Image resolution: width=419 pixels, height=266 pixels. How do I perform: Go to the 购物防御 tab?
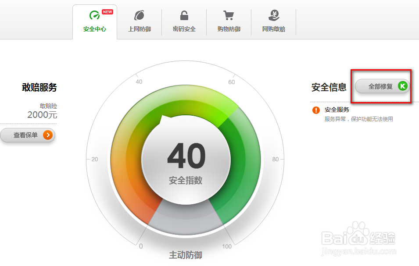[x=229, y=22]
